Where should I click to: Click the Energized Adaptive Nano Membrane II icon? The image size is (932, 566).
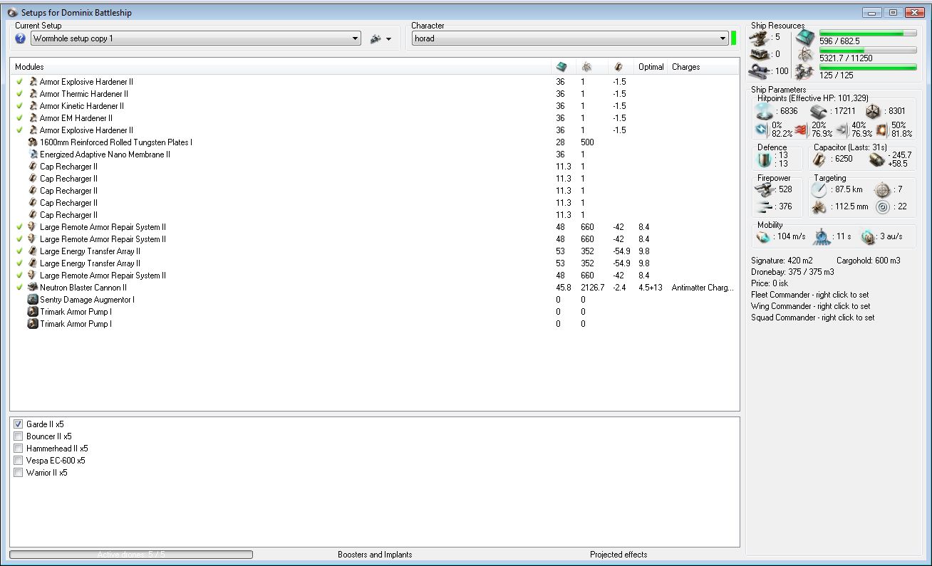33,154
